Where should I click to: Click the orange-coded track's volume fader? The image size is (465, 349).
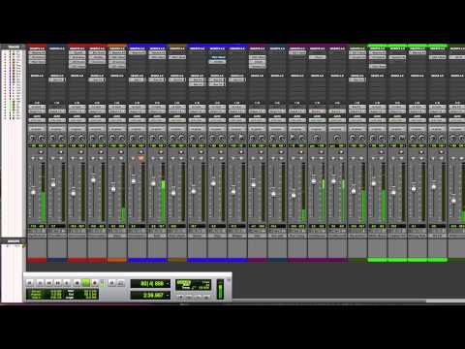click(x=113, y=188)
